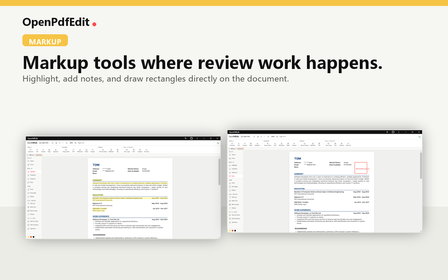This screenshot has height=280, width=448.
Task: Click Find in right window toolbar
Action: coord(239,144)
